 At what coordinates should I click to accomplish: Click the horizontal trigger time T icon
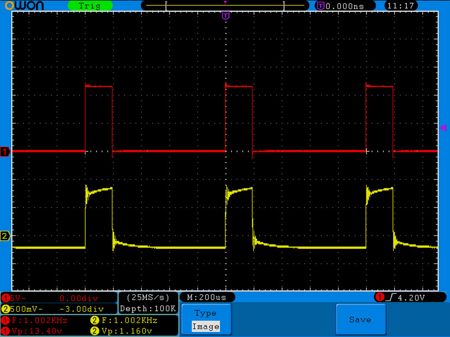(321, 6)
